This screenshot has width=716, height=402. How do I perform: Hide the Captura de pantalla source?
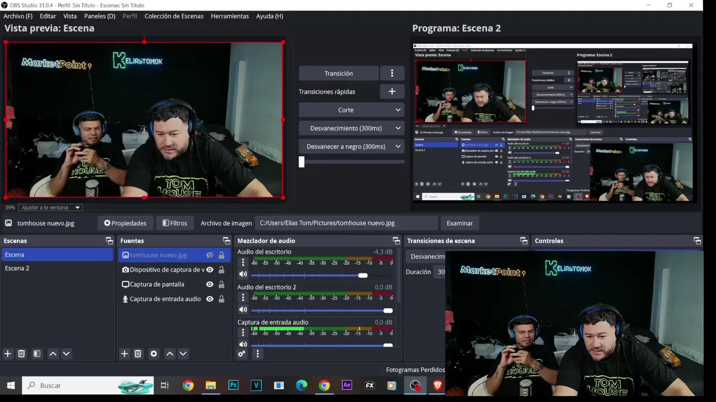pyautogui.click(x=210, y=284)
